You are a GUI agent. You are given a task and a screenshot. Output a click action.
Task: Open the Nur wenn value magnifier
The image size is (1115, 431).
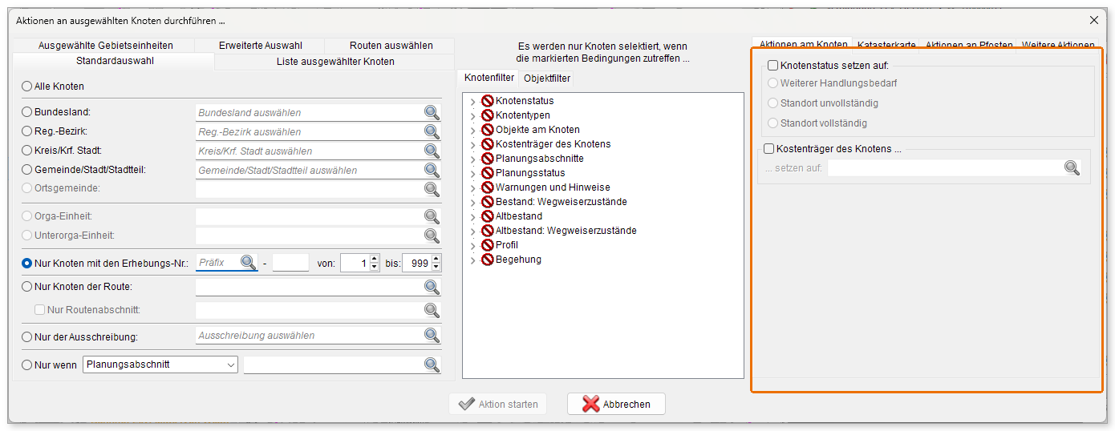pos(432,365)
